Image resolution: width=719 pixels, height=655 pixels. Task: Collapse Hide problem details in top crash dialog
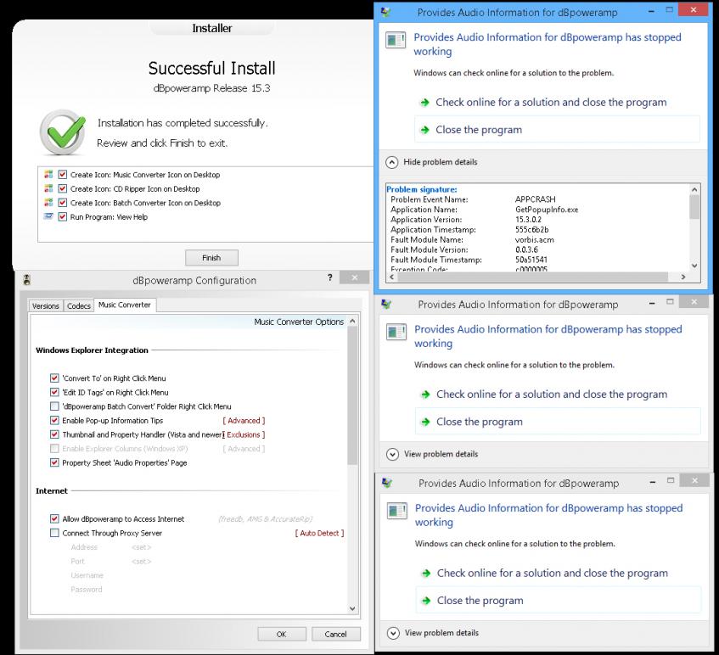click(x=392, y=162)
